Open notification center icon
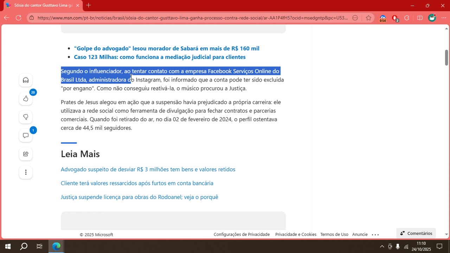This screenshot has width=450, height=253. pyautogui.click(x=439, y=246)
